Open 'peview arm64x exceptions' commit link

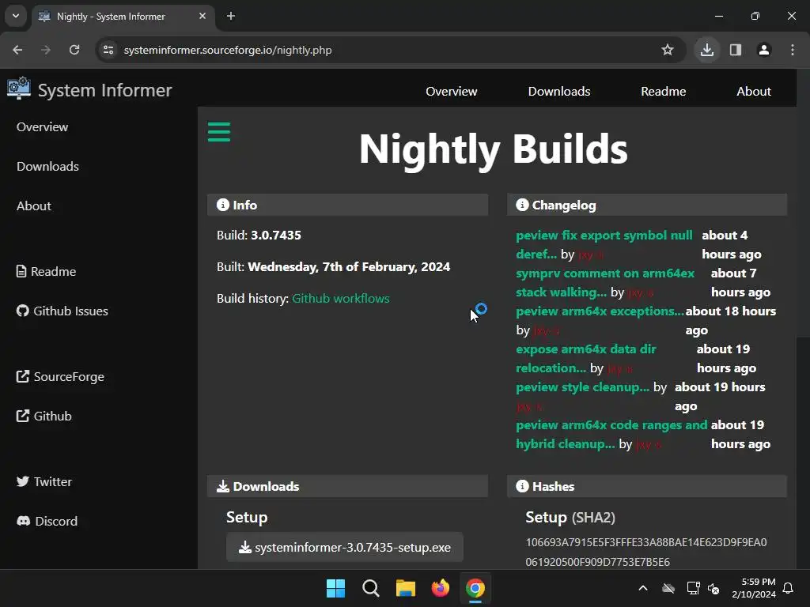[x=600, y=311]
